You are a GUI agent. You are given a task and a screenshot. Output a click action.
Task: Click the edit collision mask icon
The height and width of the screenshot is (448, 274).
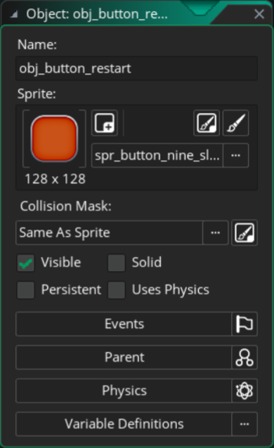pyautogui.click(x=244, y=232)
